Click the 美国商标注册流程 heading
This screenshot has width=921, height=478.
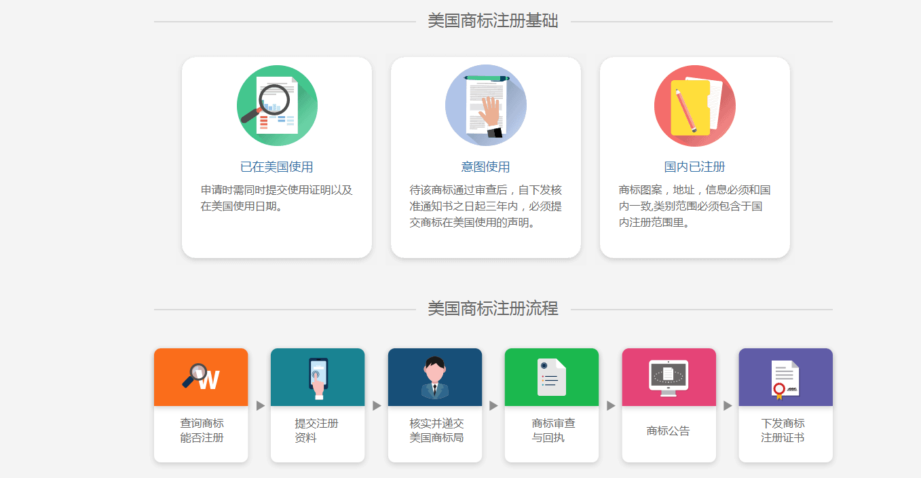pos(493,309)
